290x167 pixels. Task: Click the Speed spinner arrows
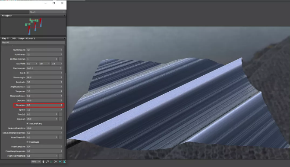pyautogui.click(x=61, y=110)
